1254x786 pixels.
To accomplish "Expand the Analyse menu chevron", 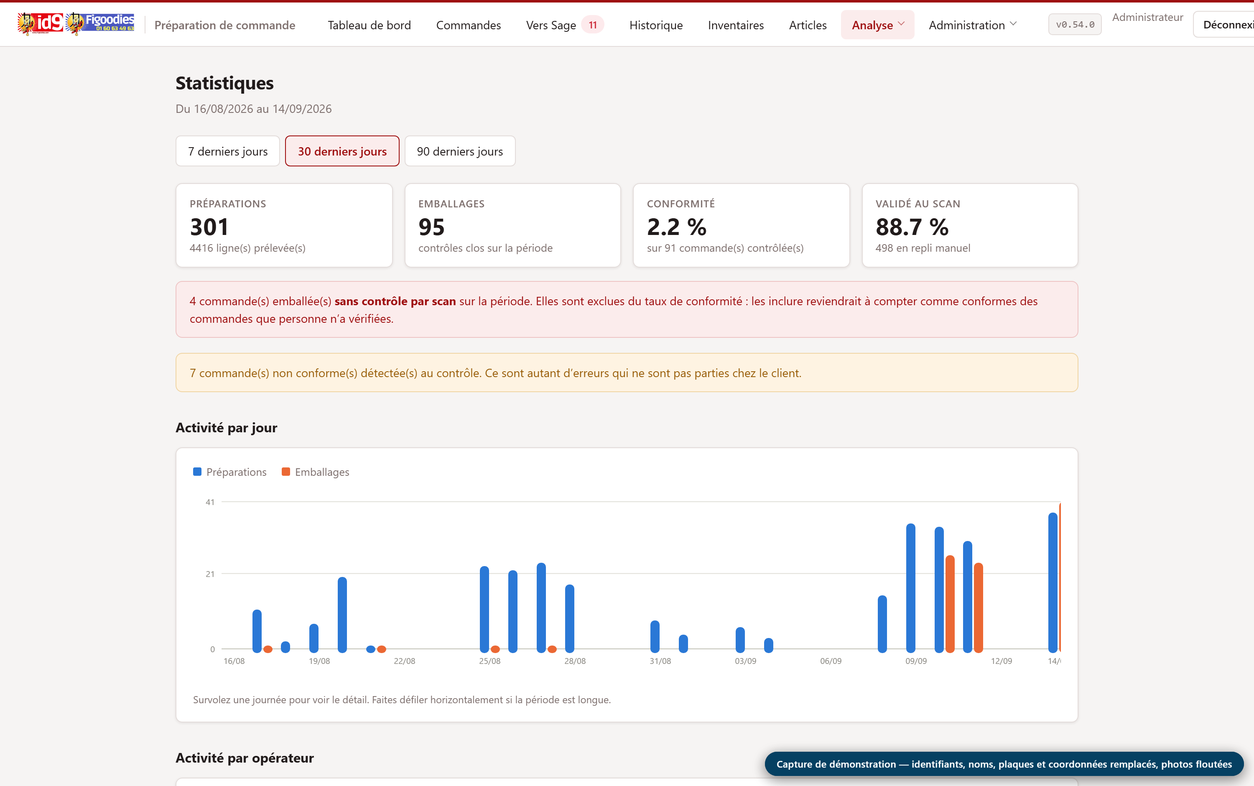I will pyautogui.click(x=901, y=24).
